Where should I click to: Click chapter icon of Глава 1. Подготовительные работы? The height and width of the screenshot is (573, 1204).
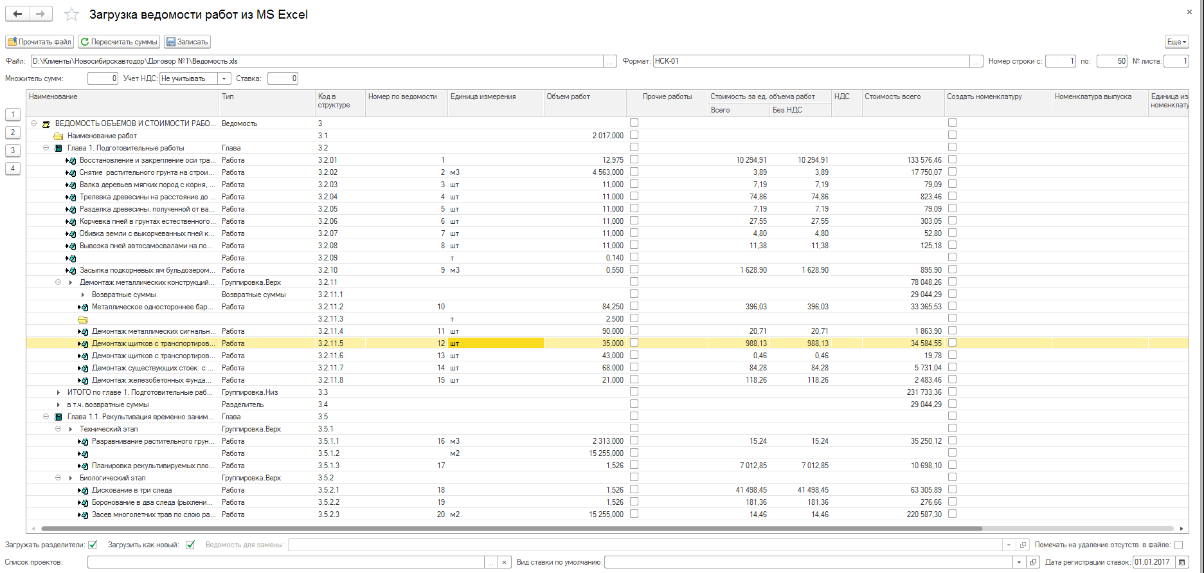click(58, 148)
